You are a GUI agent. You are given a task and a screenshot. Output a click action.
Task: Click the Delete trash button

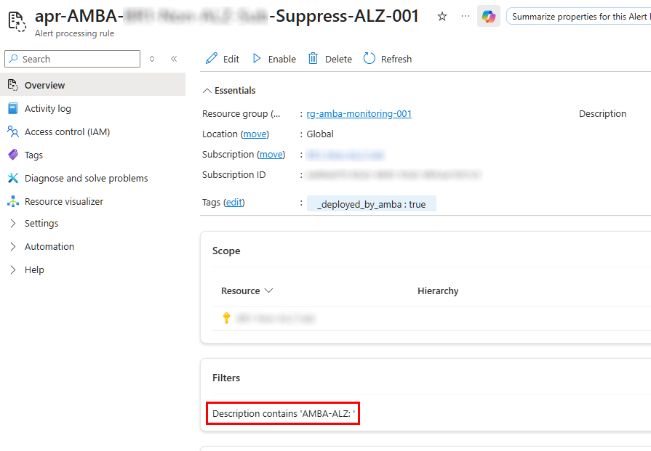coord(330,59)
